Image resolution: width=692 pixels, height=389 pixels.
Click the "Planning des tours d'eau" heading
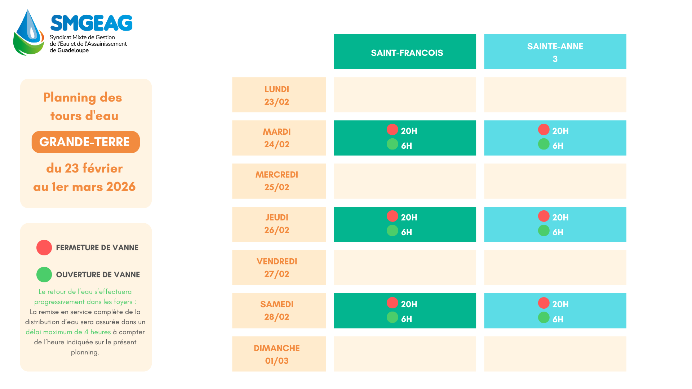tap(83, 107)
